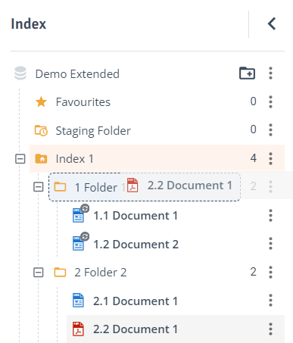This screenshot has width=293, height=343.
Task: Collapse the 1 Folder 1 node
Action: tap(39, 187)
